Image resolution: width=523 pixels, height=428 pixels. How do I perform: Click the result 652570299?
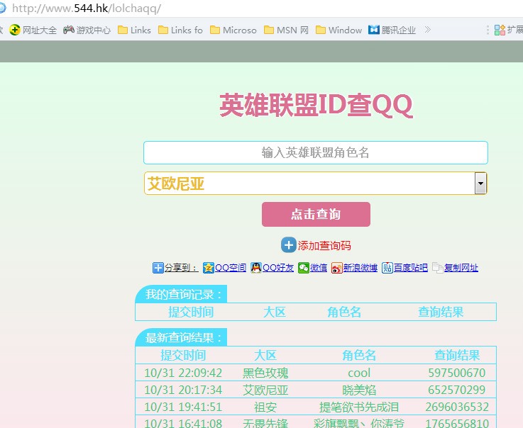tap(456, 390)
